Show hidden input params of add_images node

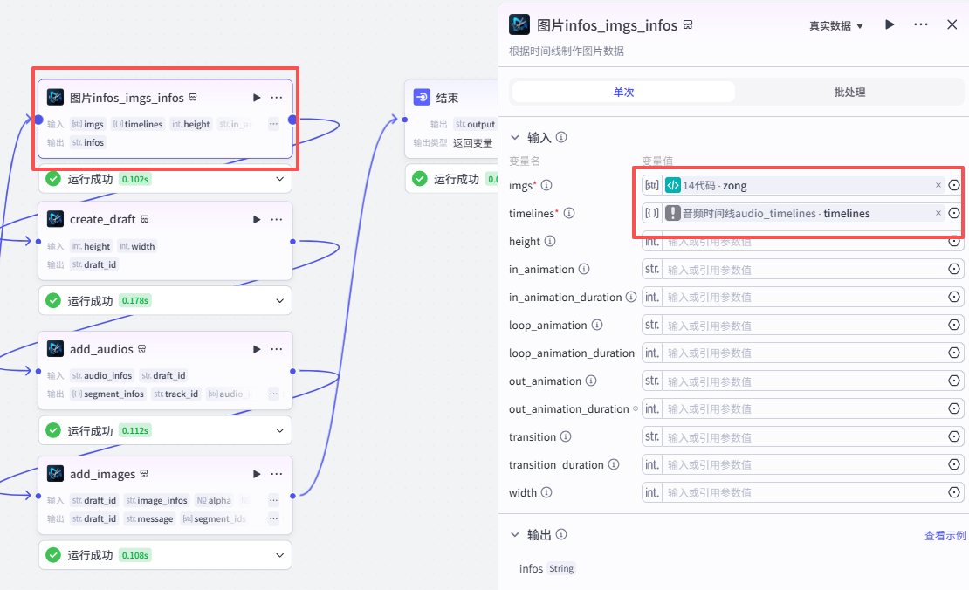pos(273,500)
